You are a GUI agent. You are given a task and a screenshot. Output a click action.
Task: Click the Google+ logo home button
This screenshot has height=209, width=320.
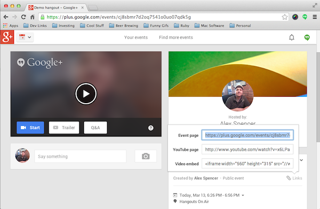(7, 37)
